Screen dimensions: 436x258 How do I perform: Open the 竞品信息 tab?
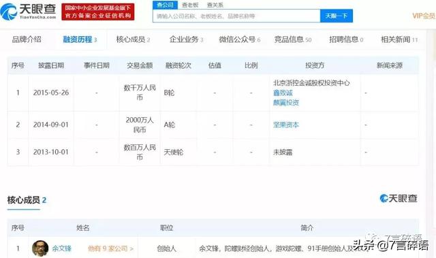tap(293, 39)
